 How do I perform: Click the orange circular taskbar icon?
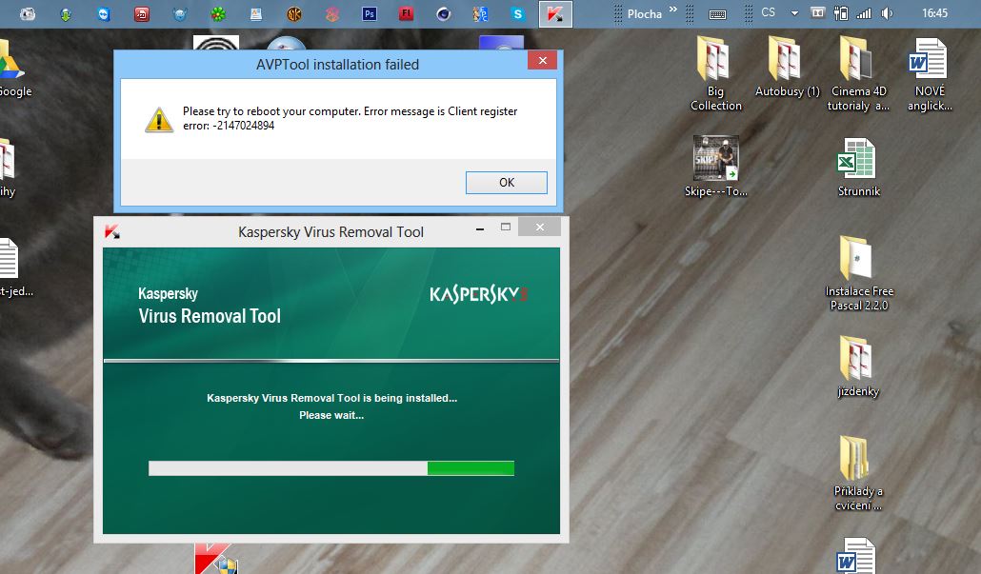(x=294, y=13)
